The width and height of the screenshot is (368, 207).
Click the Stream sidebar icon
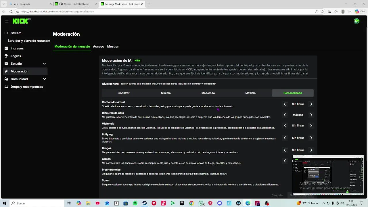coord(6,33)
